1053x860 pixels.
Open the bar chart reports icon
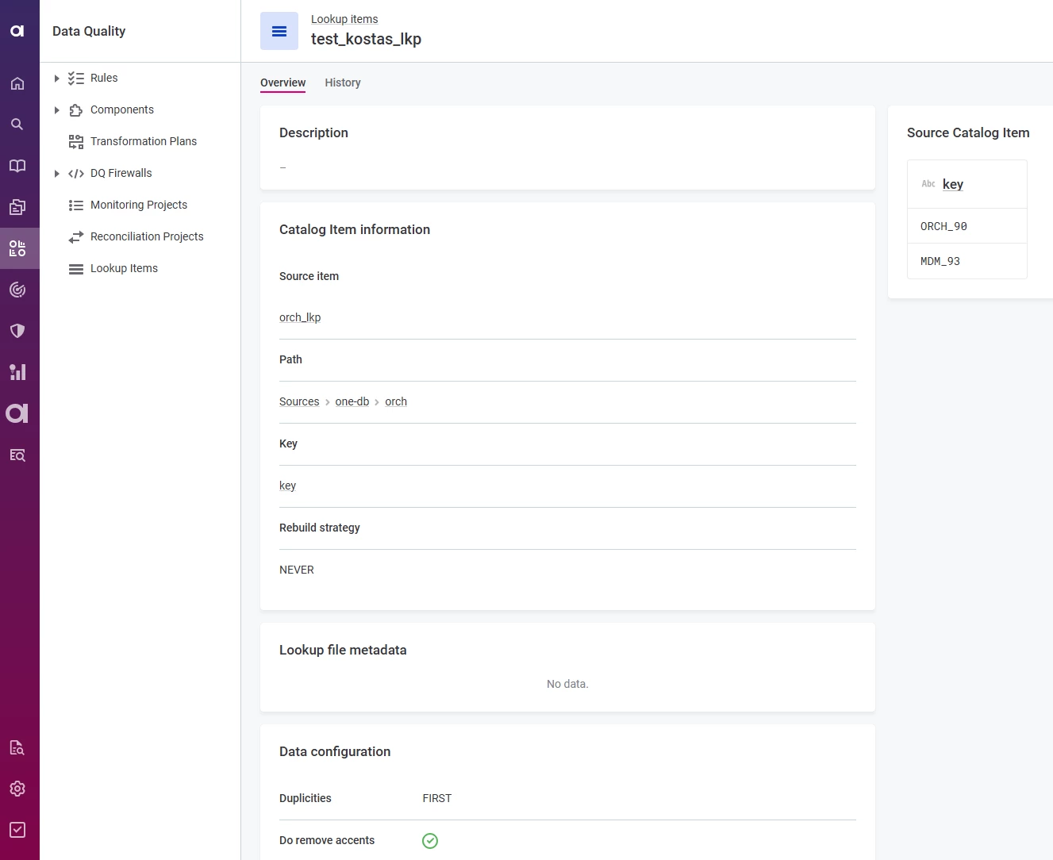pos(17,372)
